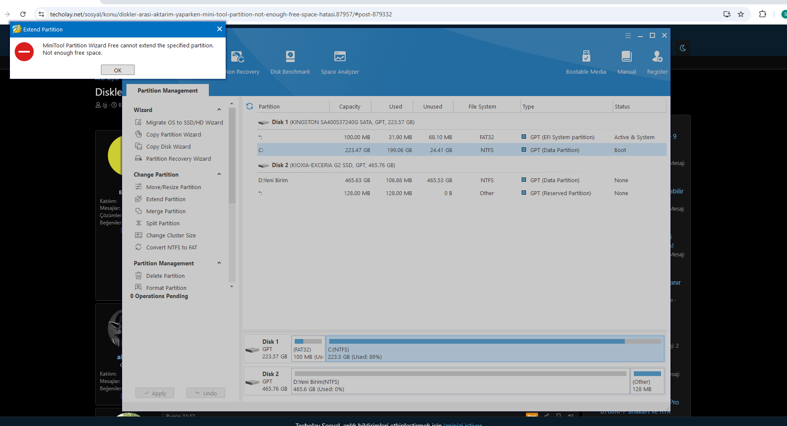Click the Change Cluster Size icon

(x=139, y=235)
